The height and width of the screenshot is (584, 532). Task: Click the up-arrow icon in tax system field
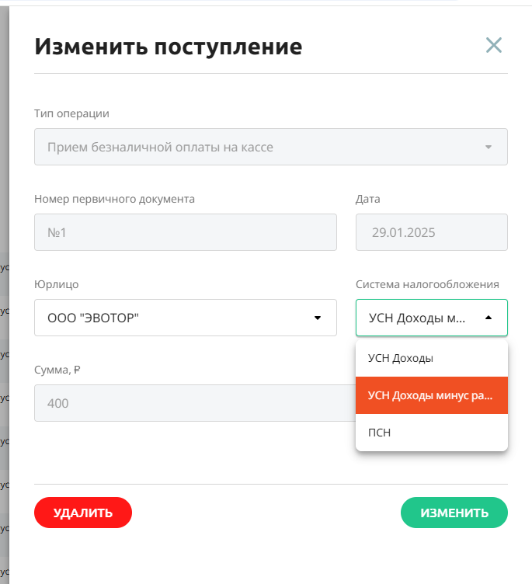[x=489, y=318]
